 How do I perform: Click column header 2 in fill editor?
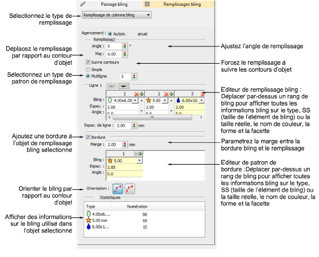159,94
